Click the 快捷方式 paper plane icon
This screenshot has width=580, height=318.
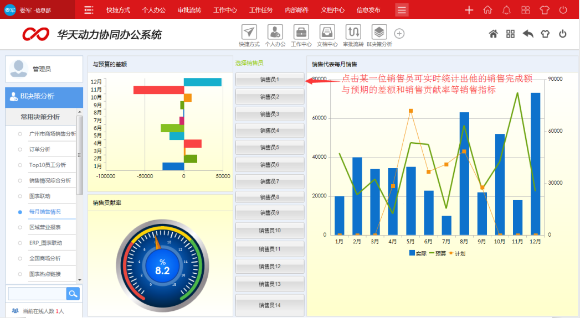point(249,32)
